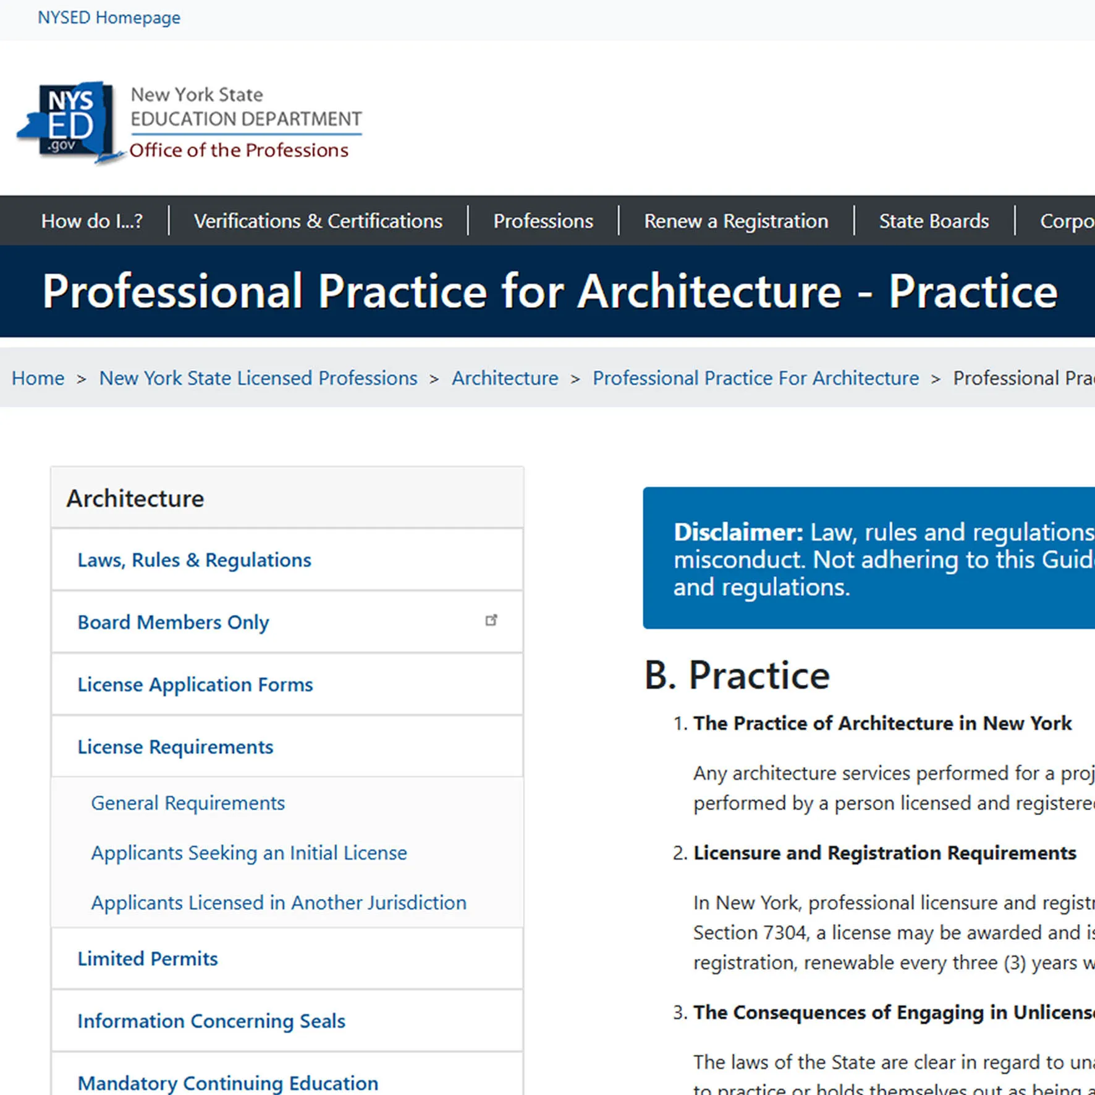Click external link icon beside Board Members Only
This screenshot has width=1095, height=1095.
(x=491, y=620)
